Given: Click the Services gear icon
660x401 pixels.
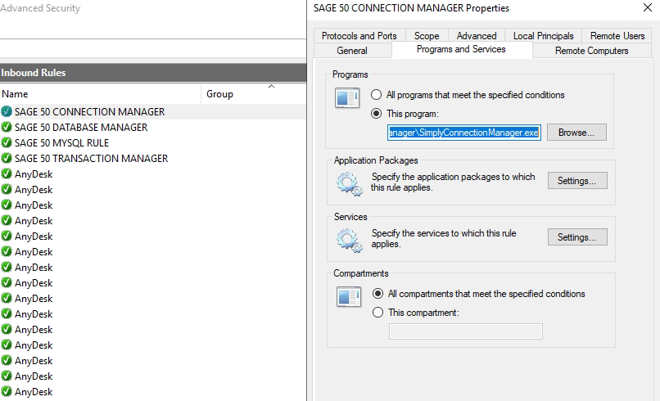Looking at the screenshot, I should tap(349, 241).
